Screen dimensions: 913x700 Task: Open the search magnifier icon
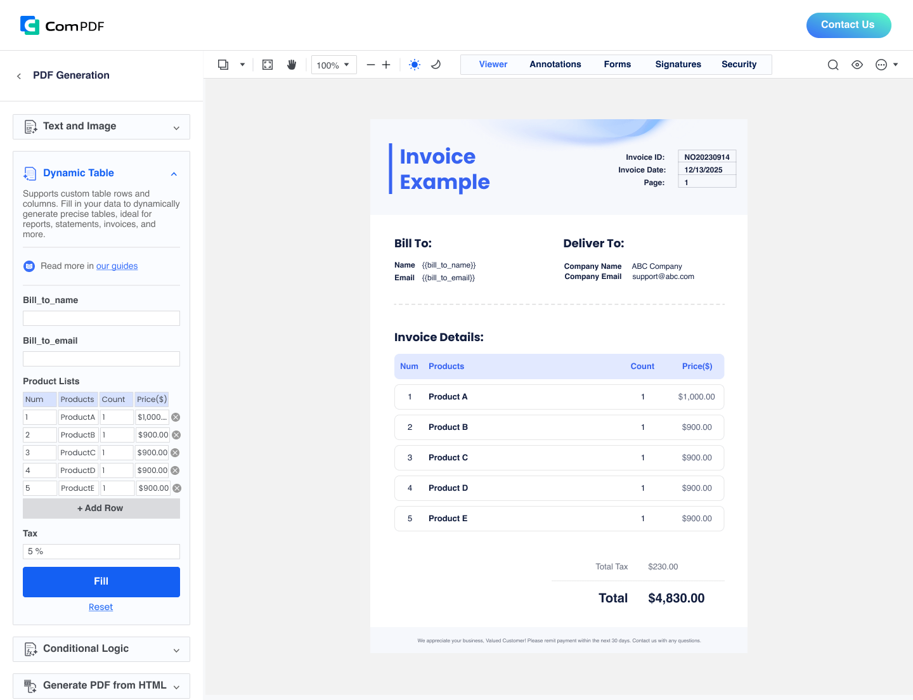(x=833, y=65)
